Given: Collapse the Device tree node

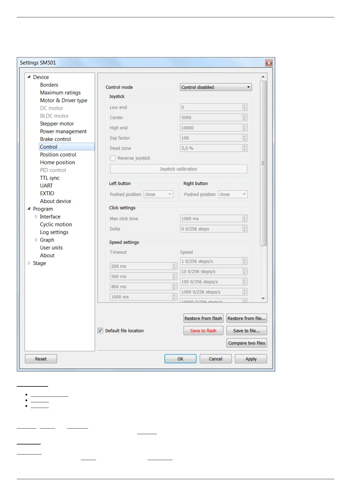Looking at the screenshot, I should (29, 77).
